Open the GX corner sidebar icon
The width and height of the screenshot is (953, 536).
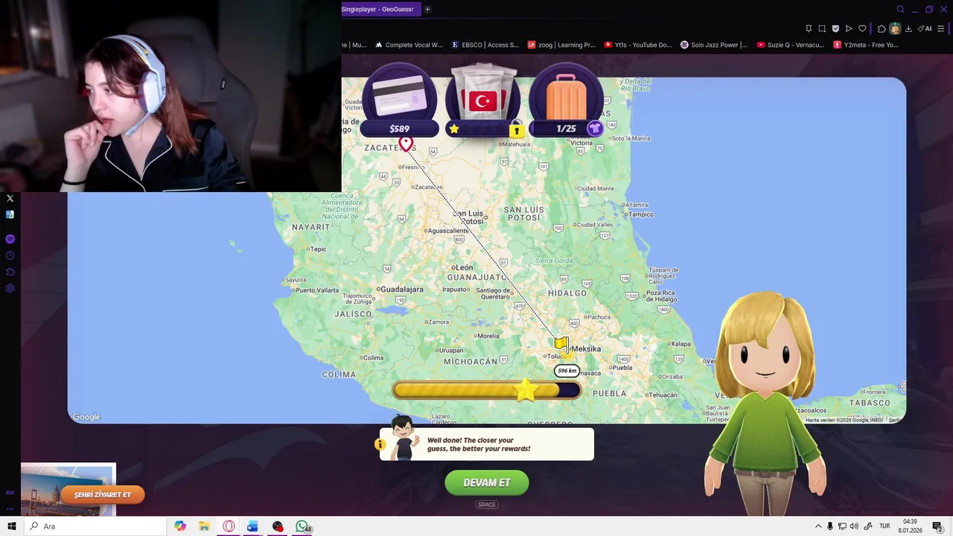pyautogui.click(x=10, y=492)
